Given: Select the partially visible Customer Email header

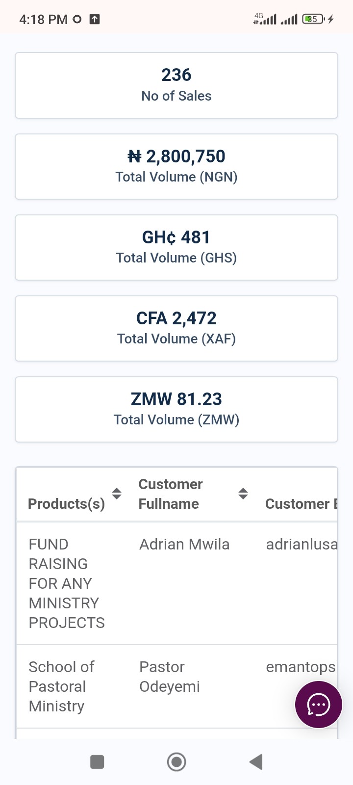Looking at the screenshot, I should pos(302,504).
